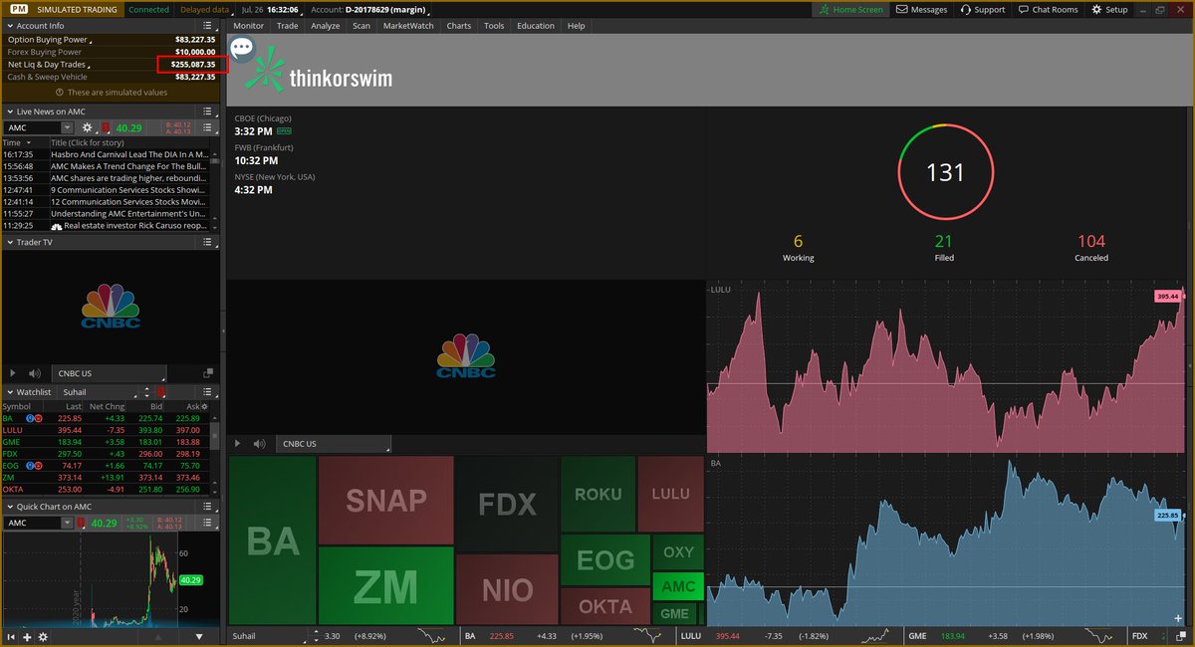Mute Trader TV speaker in left sidebar
The width and height of the screenshot is (1195, 647).
click(34, 373)
